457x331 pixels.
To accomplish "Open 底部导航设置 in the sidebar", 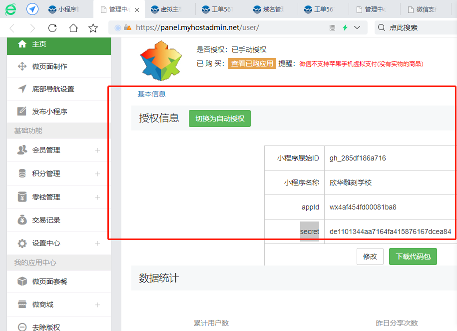I will pos(53,89).
